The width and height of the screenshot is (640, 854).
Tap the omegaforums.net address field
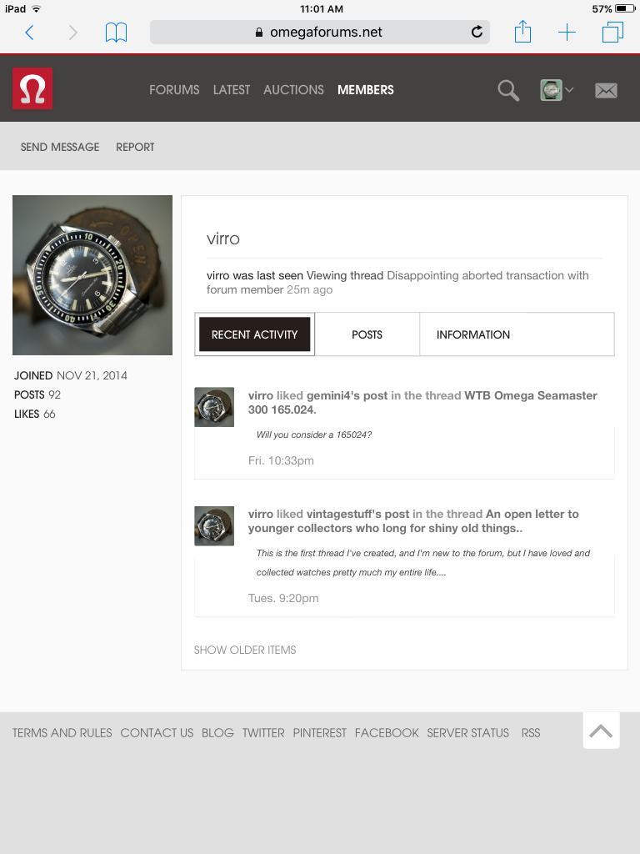coord(319,33)
